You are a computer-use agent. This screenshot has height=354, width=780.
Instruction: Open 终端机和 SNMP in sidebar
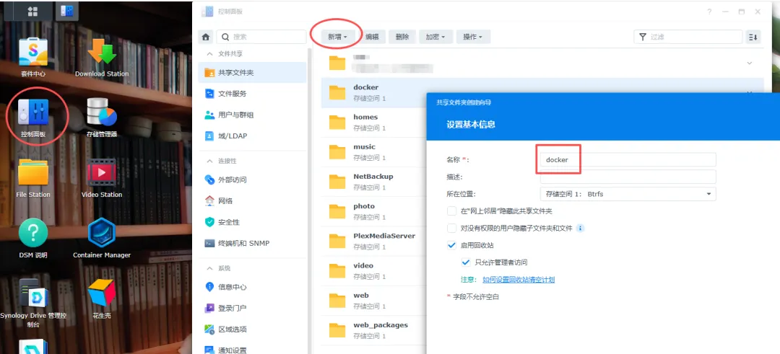252,243
